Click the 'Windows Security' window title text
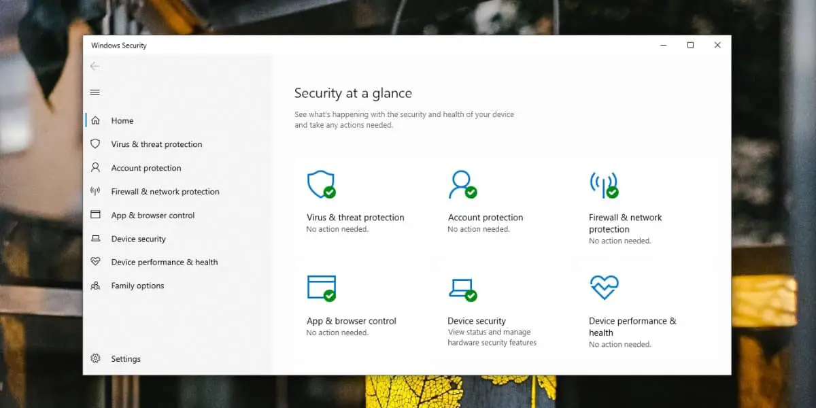 [x=119, y=46]
